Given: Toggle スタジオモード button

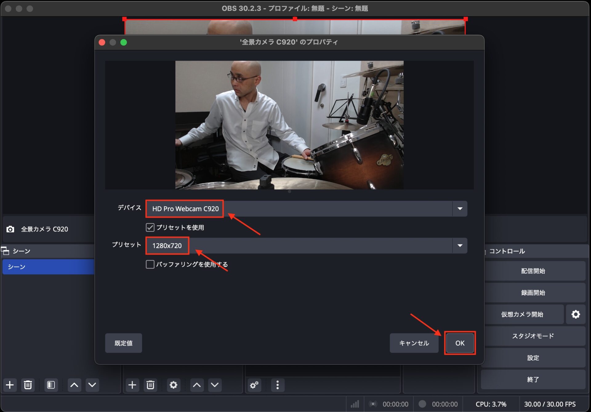Looking at the screenshot, I should [533, 336].
